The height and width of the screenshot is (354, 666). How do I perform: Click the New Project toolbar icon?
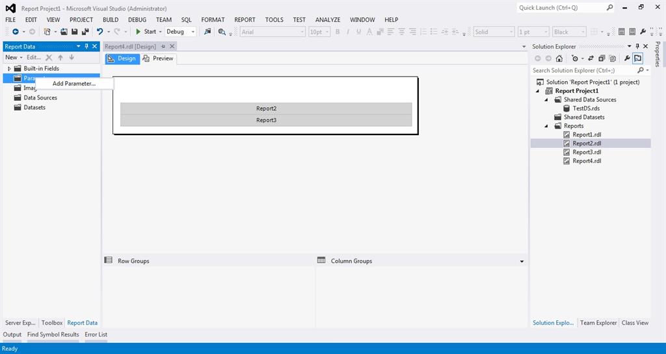pyautogui.click(x=47, y=32)
